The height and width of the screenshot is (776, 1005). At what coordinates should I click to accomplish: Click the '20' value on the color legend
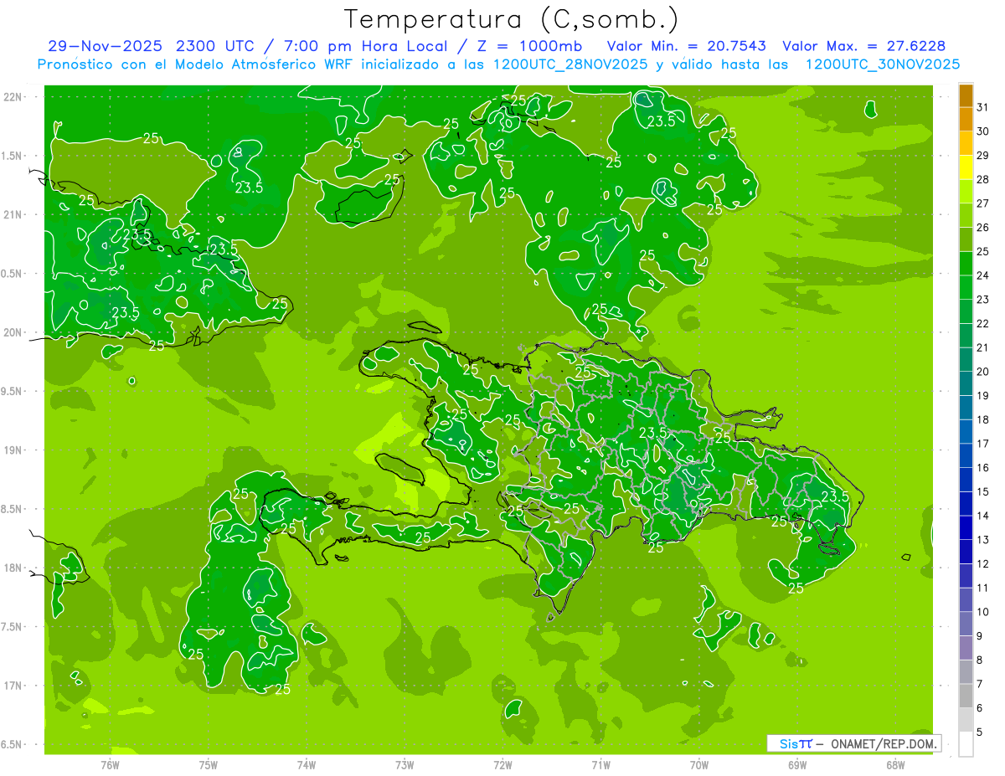coord(983,372)
